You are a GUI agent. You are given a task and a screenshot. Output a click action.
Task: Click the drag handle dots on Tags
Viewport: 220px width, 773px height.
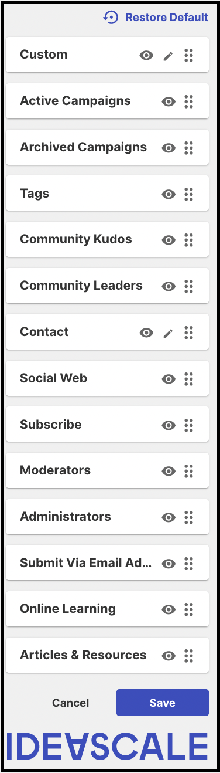point(188,194)
